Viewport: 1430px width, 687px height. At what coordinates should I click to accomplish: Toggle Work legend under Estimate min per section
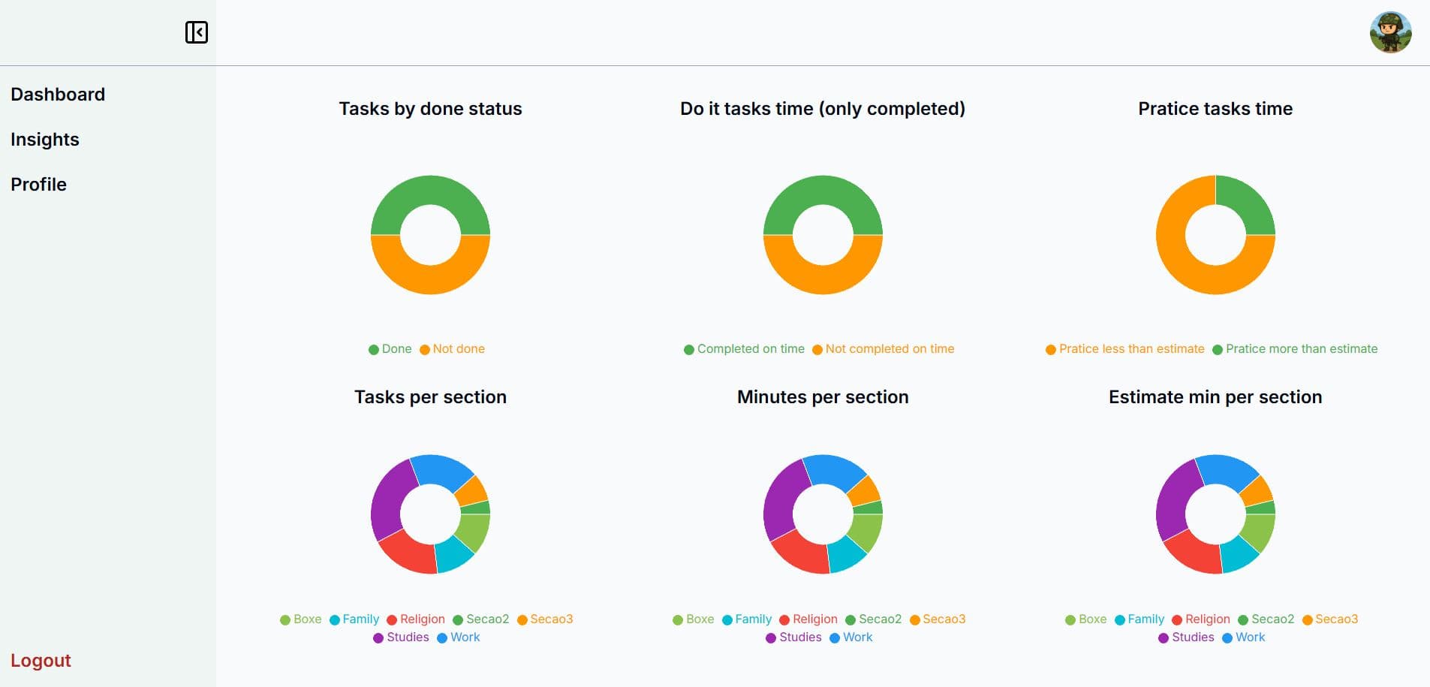1244,637
